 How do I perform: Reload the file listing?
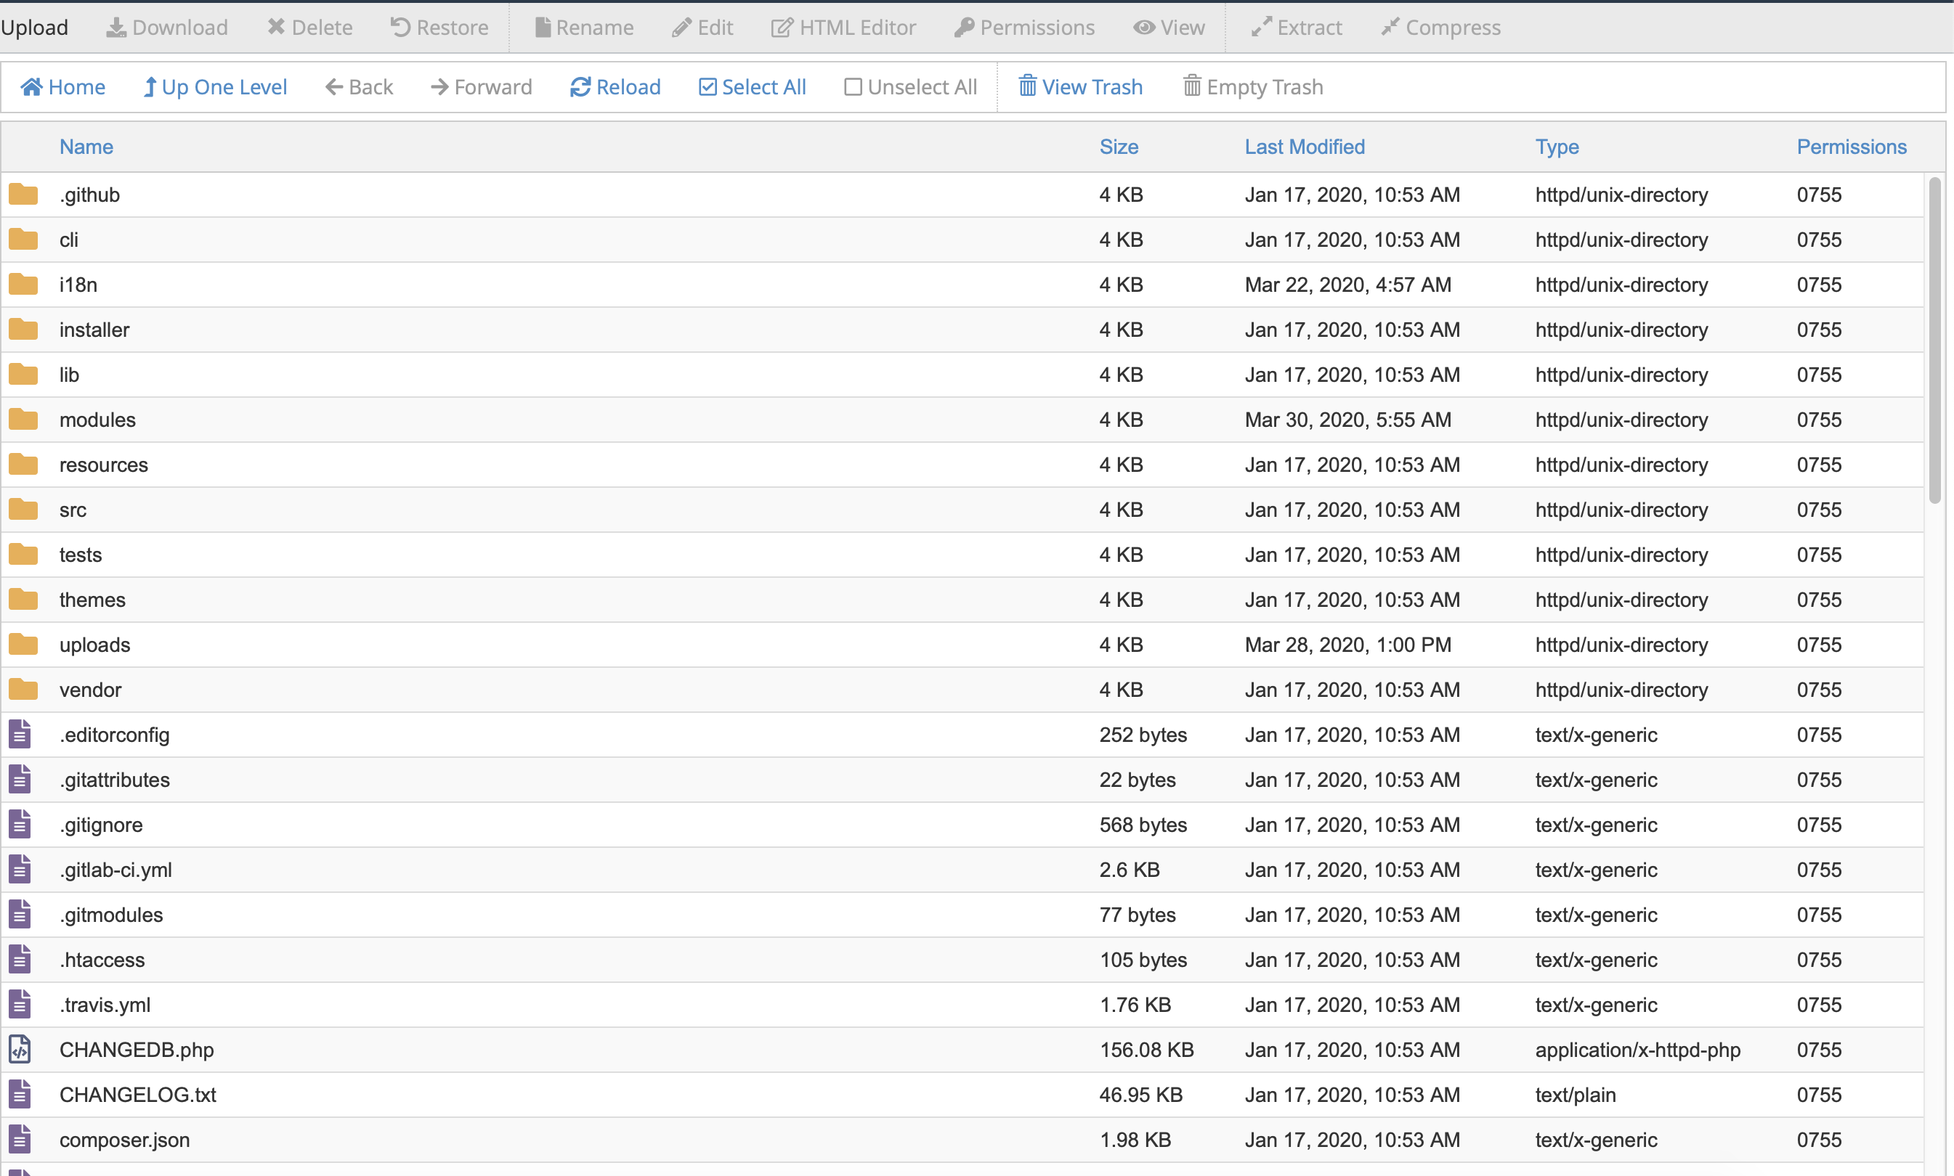click(615, 86)
